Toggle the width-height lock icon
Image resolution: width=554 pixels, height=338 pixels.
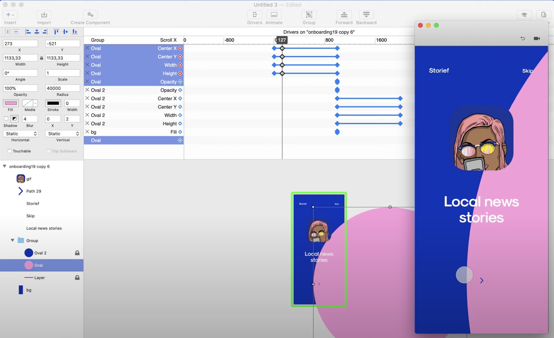click(x=41, y=58)
